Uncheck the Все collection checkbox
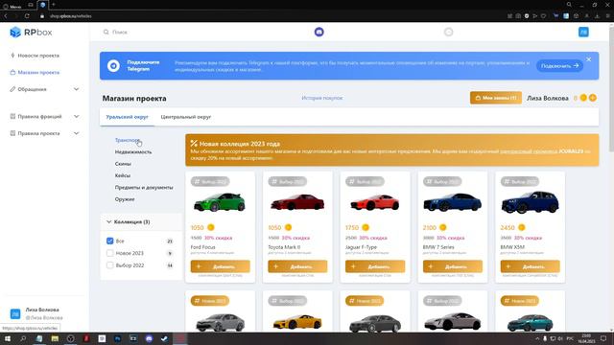 pos(110,241)
